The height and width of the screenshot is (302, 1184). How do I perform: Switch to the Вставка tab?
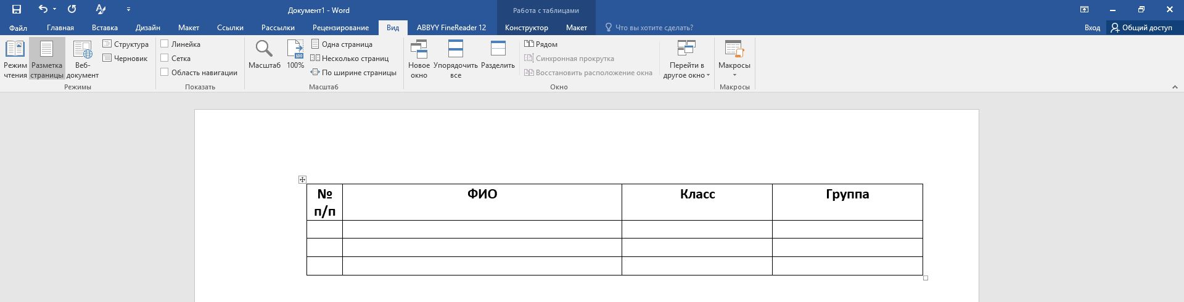[x=105, y=28]
